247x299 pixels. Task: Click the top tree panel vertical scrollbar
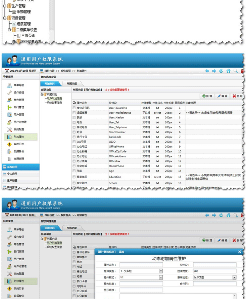pyautogui.click(x=52, y=15)
